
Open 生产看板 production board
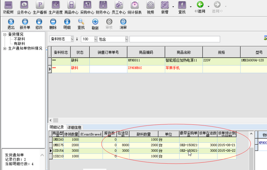tap(40, 7)
